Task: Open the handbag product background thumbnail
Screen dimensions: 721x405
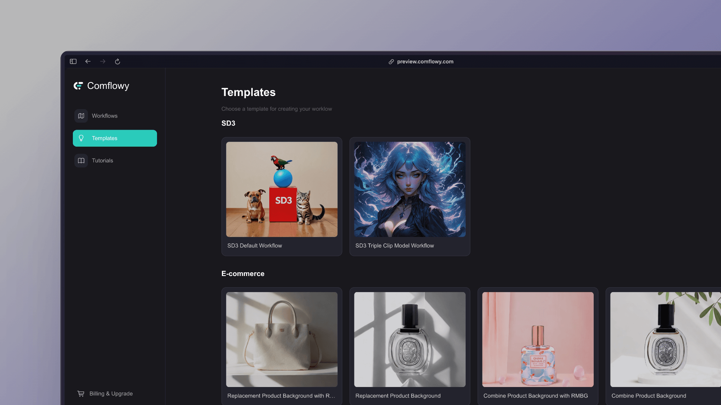Action: (x=282, y=339)
